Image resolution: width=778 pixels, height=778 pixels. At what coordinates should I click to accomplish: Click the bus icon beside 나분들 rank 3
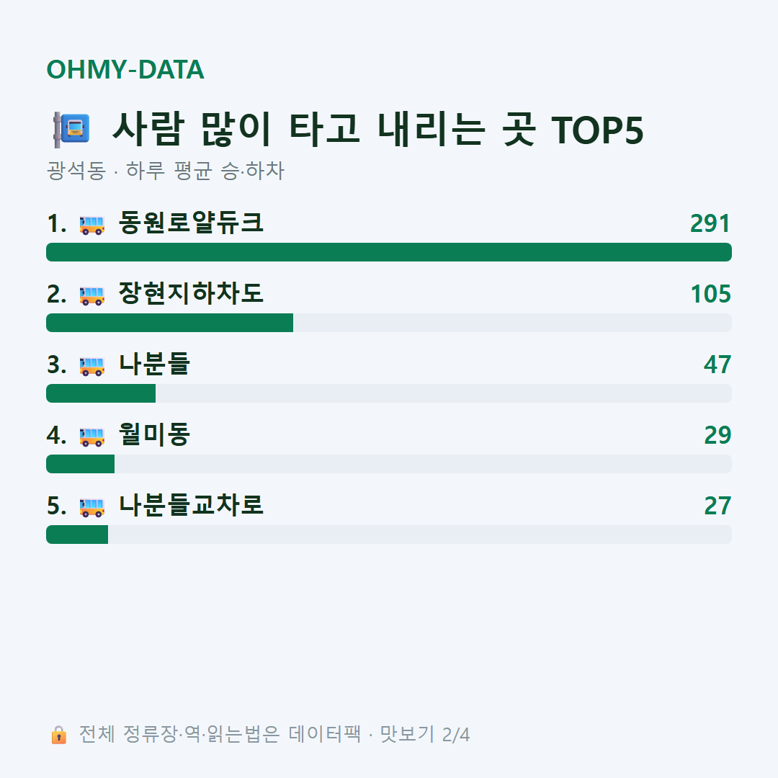[x=91, y=366]
